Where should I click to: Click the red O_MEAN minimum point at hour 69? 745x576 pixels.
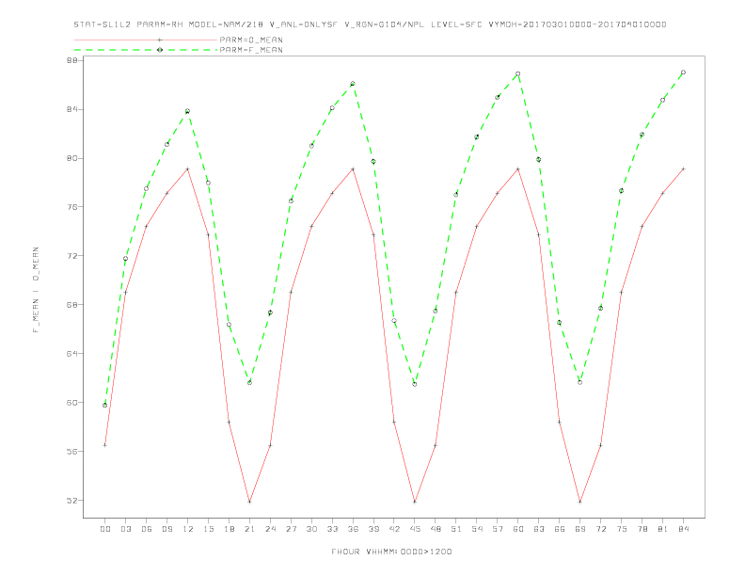tap(580, 502)
